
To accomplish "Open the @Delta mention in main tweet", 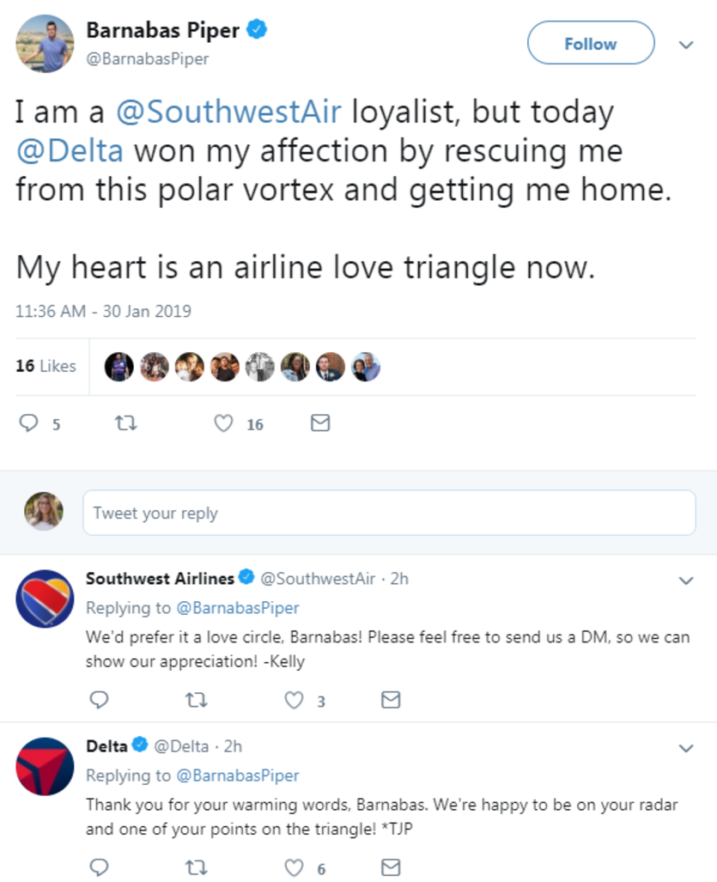I will (70, 150).
